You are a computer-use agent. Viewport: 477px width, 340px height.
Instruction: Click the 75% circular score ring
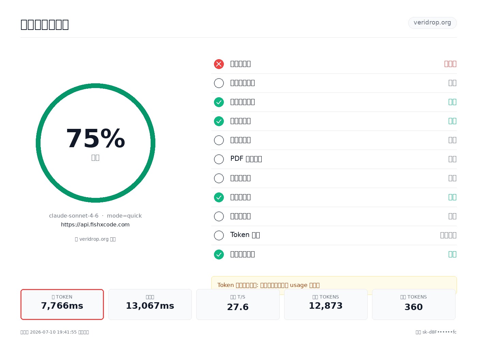[x=95, y=143]
